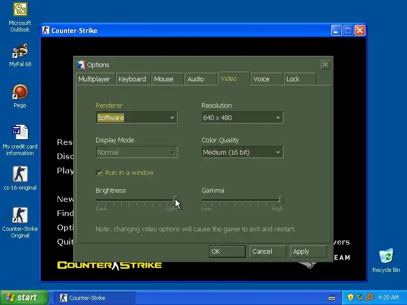Open the Color Quality dropdown
The width and height of the screenshot is (407, 305).
pyautogui.click(x=242, y=152)
